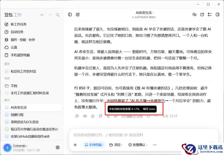Forward the reply with the arrow icon
Screen dimensions: 224x155
tap(116, 116)
